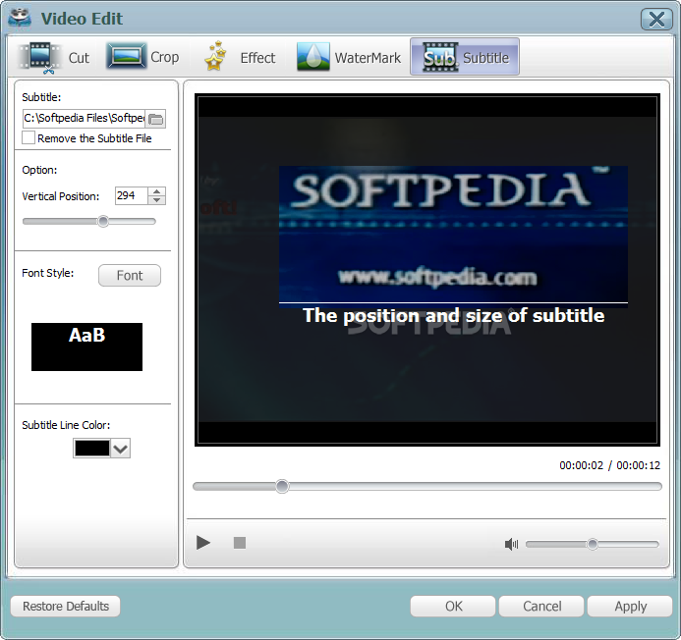Decrease Vertical Position with down arrow
The height and width of the screenshot is (640, 681).
pos(157,200)
